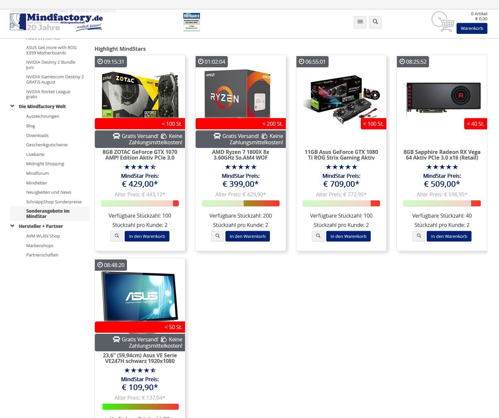Open Livekarte in sidebar

(x=35, y=154)
